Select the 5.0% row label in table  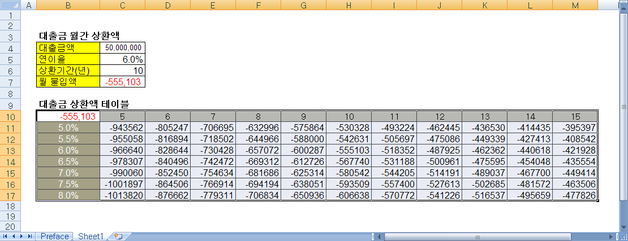click(x=68, y=128)
